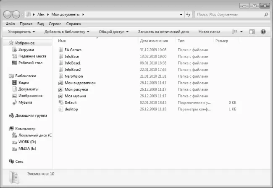The image size is (273, 188).
Task: Select the Моя музыка shortcut icon
Action: click(x=60, y=96)
